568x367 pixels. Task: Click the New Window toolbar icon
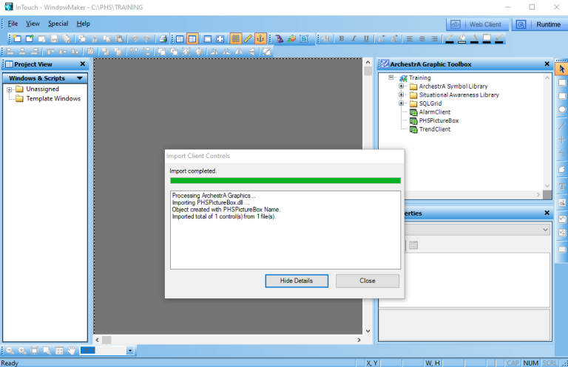click(17, 38)
